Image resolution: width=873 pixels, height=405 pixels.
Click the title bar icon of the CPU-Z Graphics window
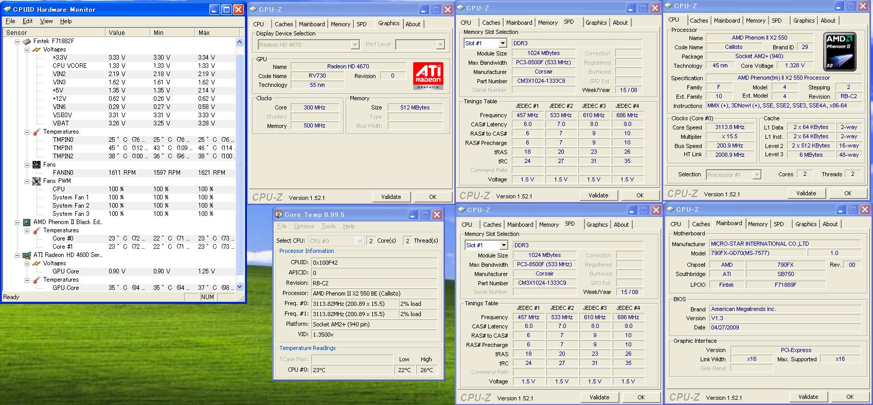[x=253, y=9]
